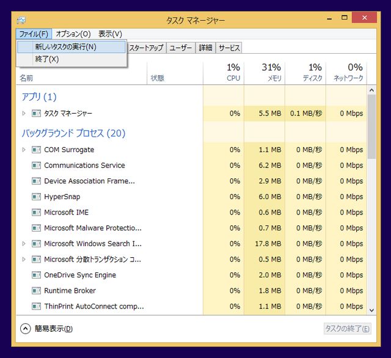Viewport: 391px width, 358px height.
Task: Click the 6.2 MB memory value
Action: [270, 166]
